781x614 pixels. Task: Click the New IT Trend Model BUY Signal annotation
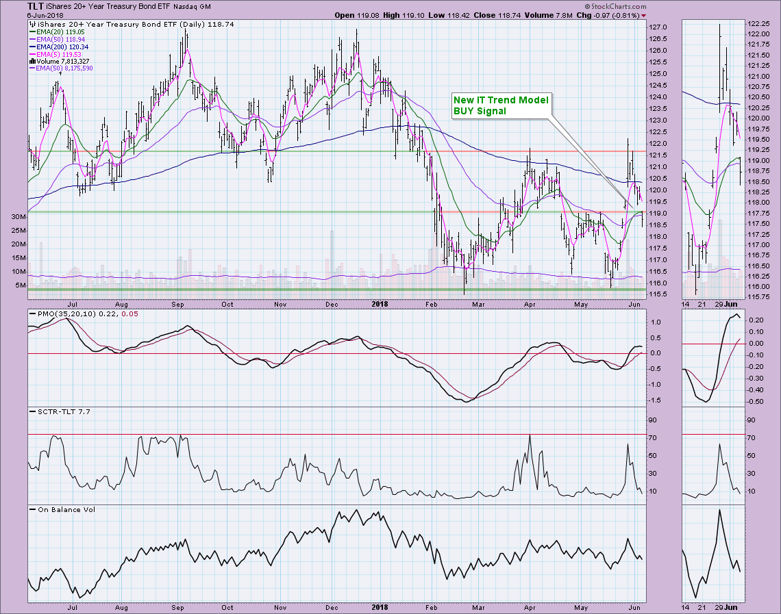tap(500, 105)
